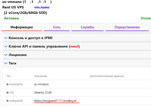Click the server specs text 2 vCore/2Gb/60Gb SSD
The image size is (151, 107).
[25, 13]
